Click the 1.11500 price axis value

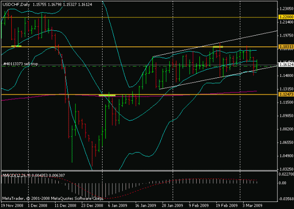(286, 102)
